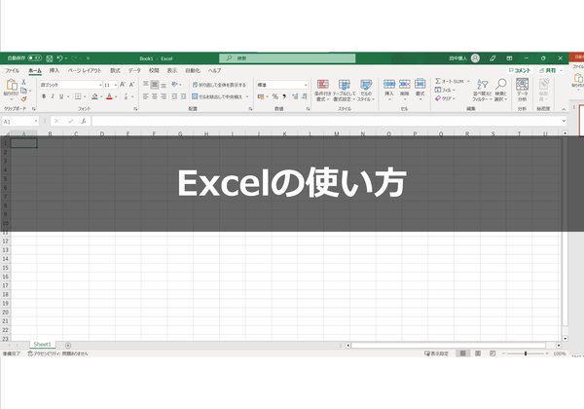Image resolution: width=584 pixels, height=409 pixels.
Task: Click the Format Painter brush icon
Action: click(23, 98)
